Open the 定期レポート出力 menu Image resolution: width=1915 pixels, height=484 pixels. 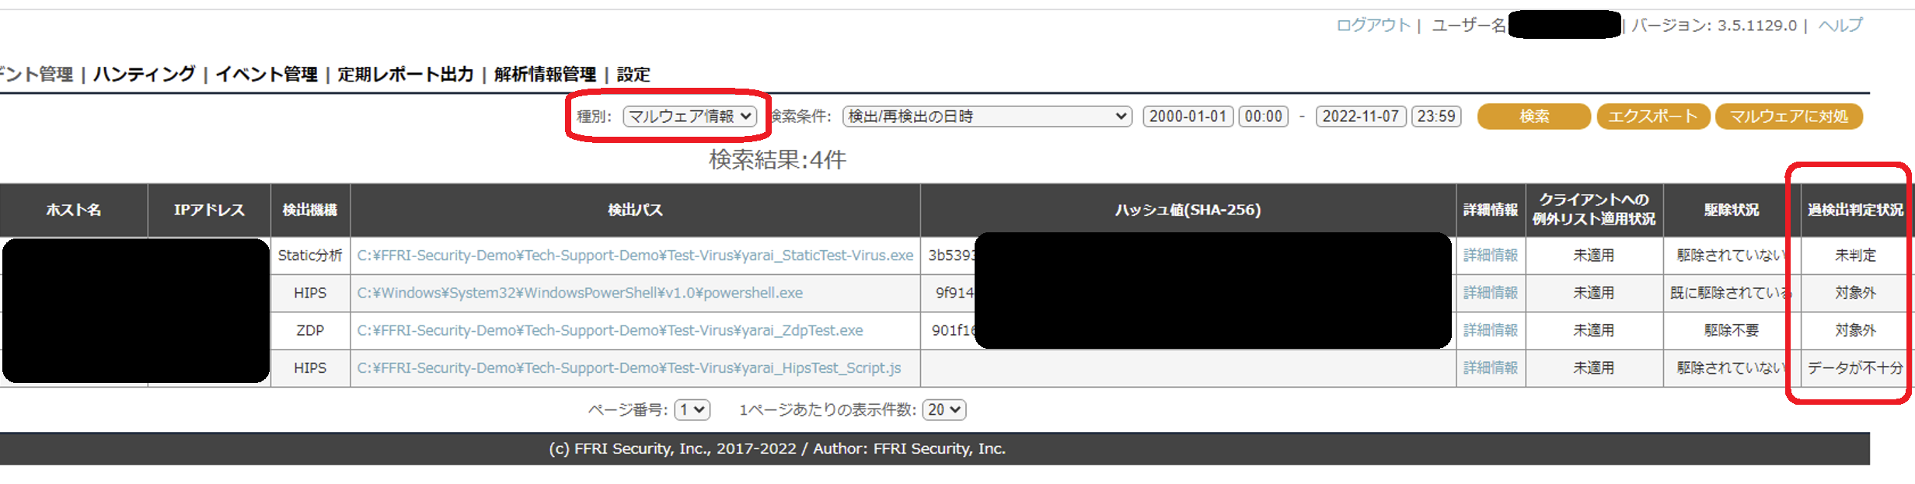405,75
